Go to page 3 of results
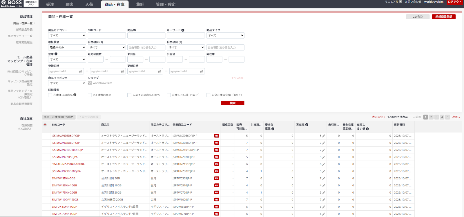The height and width of the screenshot is (217, 464). click(x=436, y=117)
